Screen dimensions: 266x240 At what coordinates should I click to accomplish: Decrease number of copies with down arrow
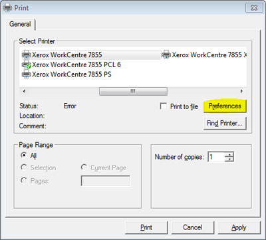point(229,159)
